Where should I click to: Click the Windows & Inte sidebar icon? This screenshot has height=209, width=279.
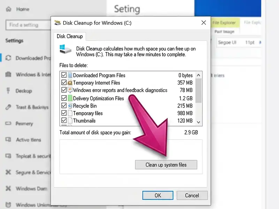click(8, 74)
